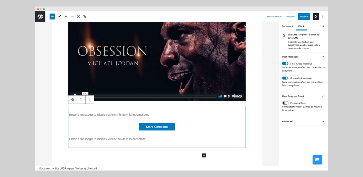Viewport: 363px width, 177px height.
Task: Open the content info details icon
Action: tap(78, 16)
